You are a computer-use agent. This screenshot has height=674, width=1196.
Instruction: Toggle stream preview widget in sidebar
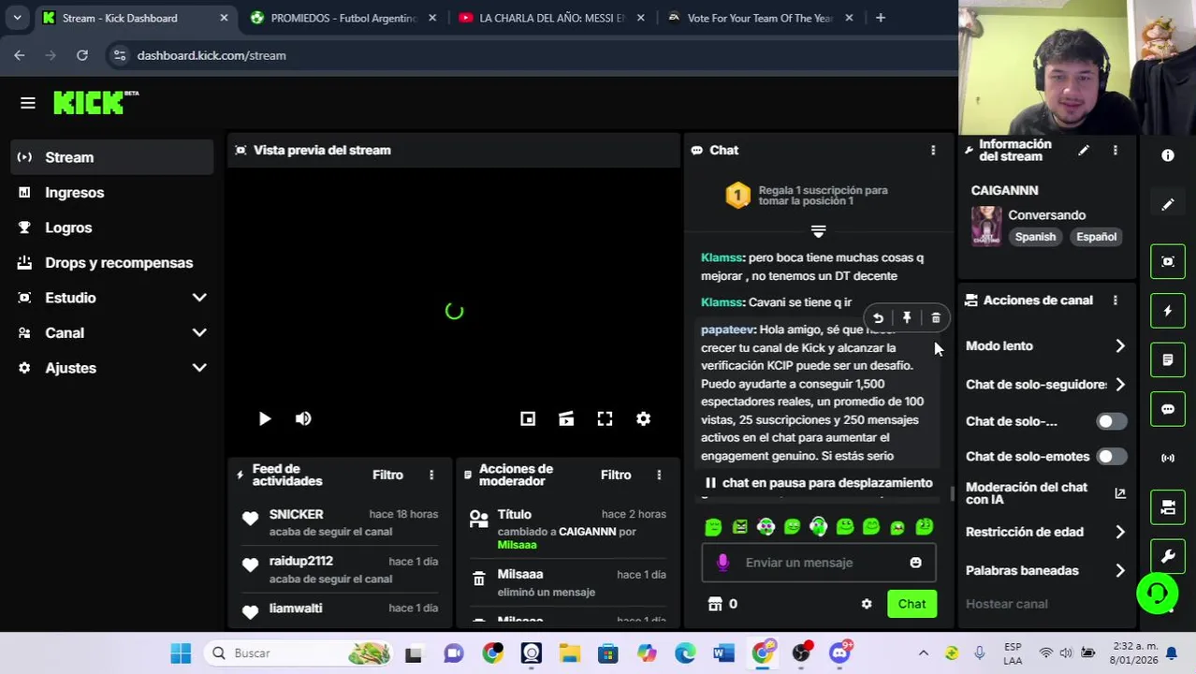click(x=1168, y=261)
